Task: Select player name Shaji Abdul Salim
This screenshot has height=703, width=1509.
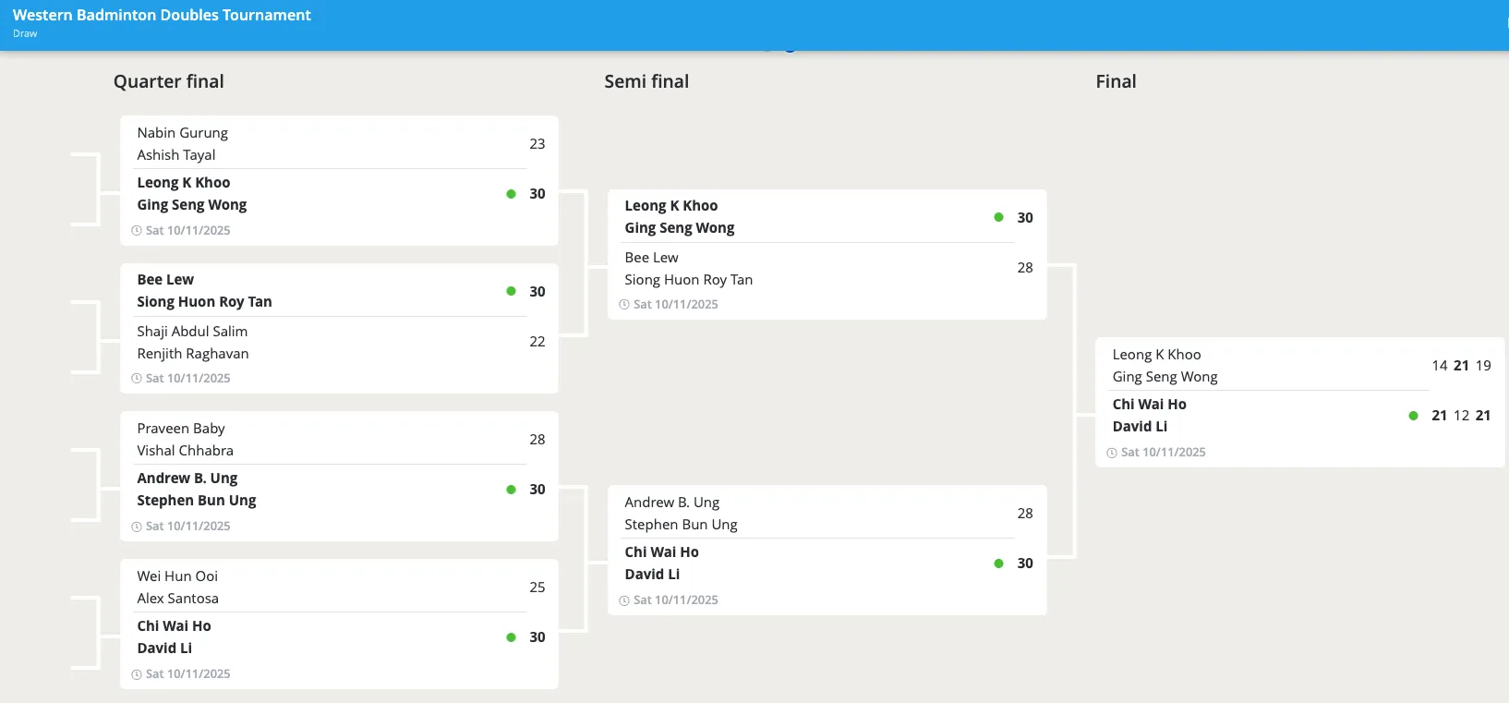Action: coord(192,331)
